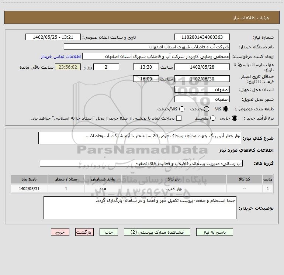Click the ردیف column header

coord(268,179)
